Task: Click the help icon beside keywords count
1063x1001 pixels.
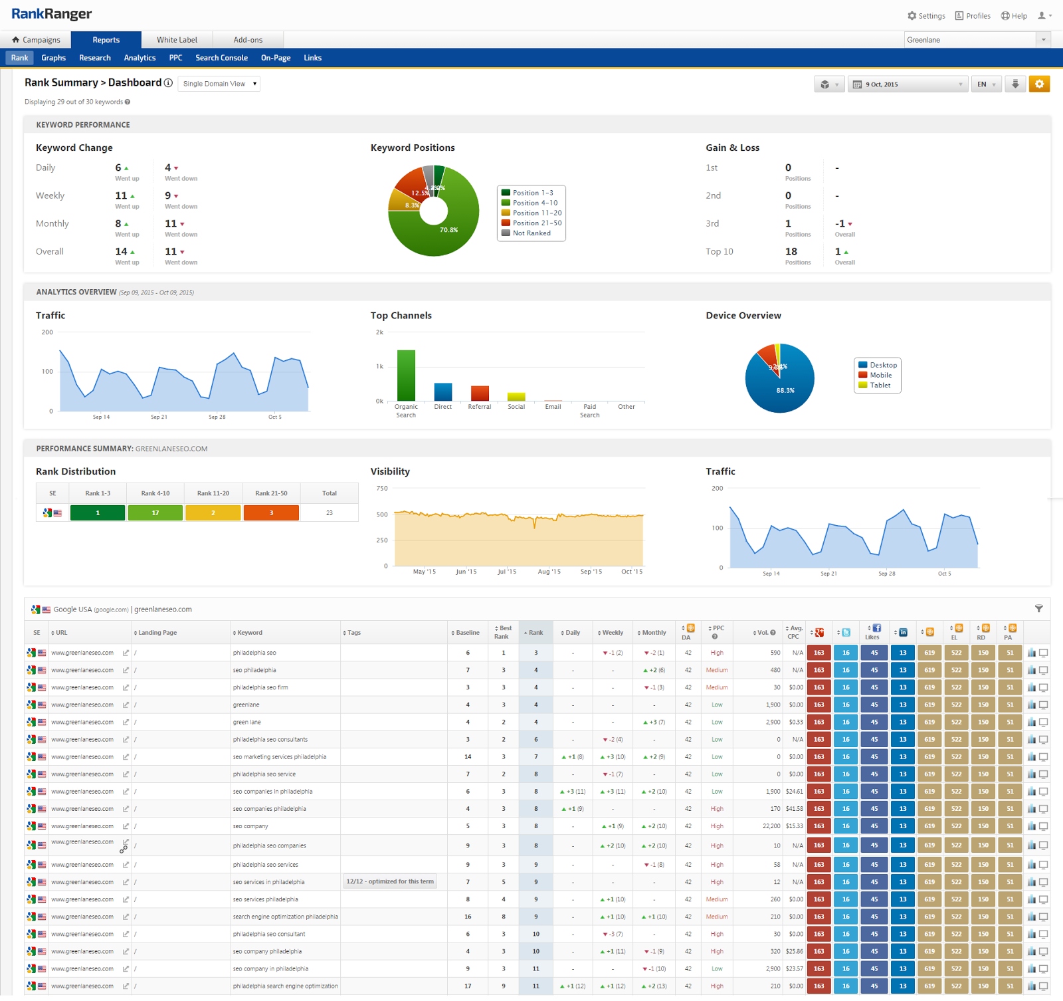Action: click(x=128, y=102)
